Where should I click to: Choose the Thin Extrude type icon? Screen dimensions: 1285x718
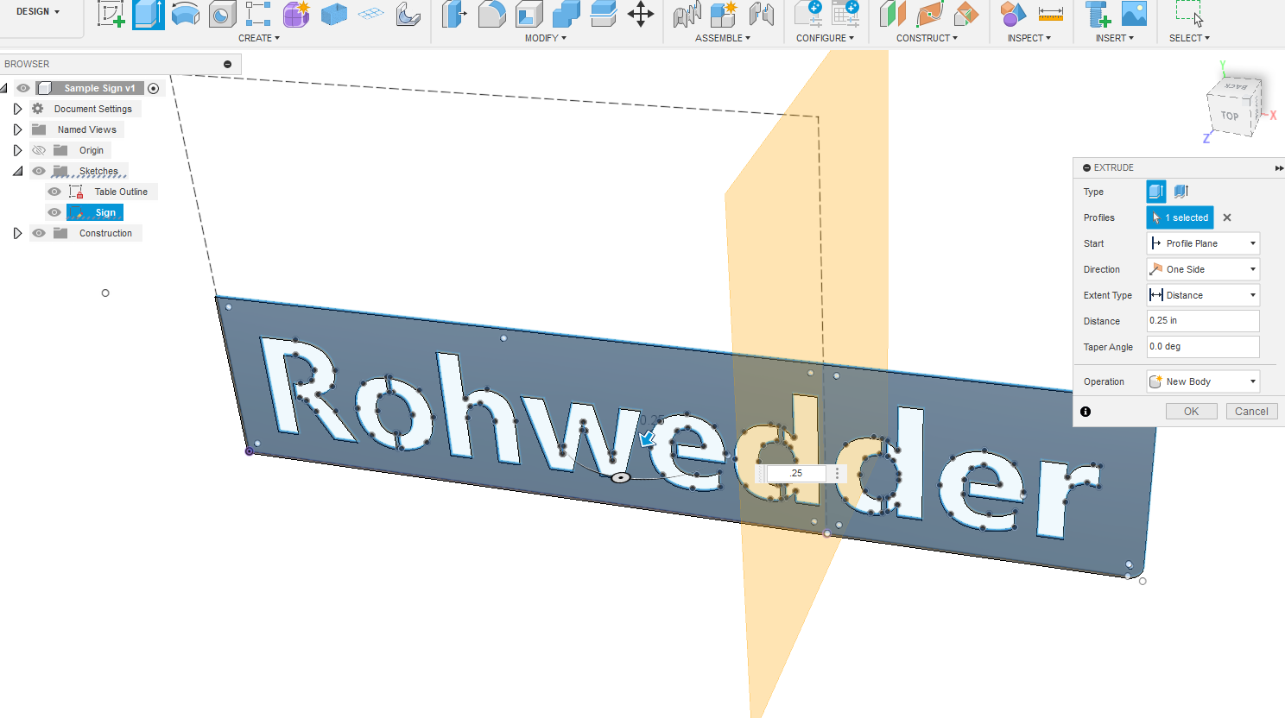[1181, 192]
